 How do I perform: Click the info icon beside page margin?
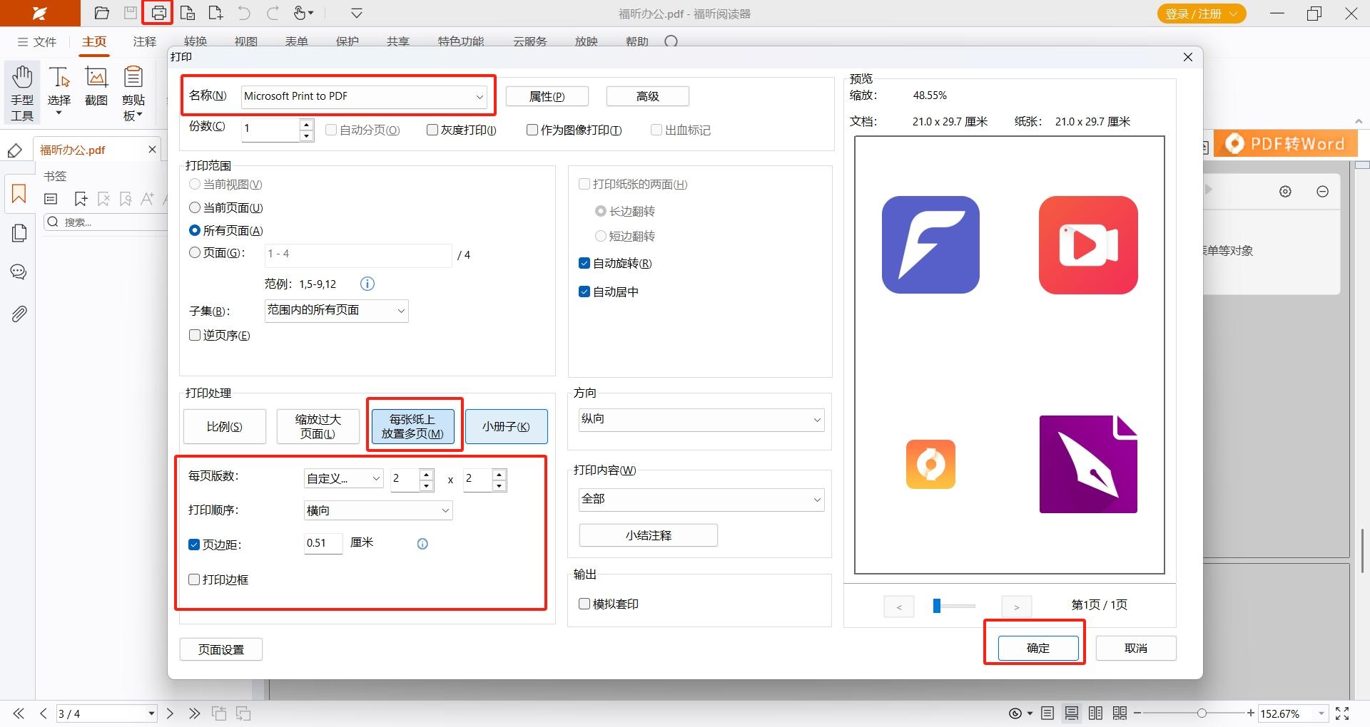click(x=422, y=544)
